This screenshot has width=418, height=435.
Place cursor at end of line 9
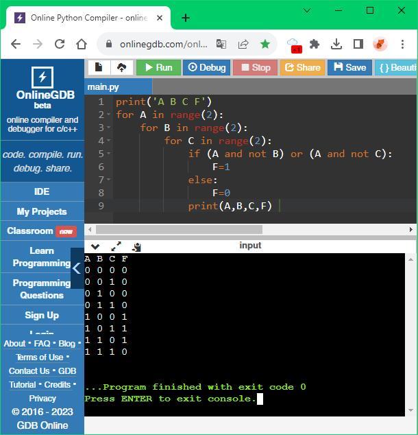point(279,206)
